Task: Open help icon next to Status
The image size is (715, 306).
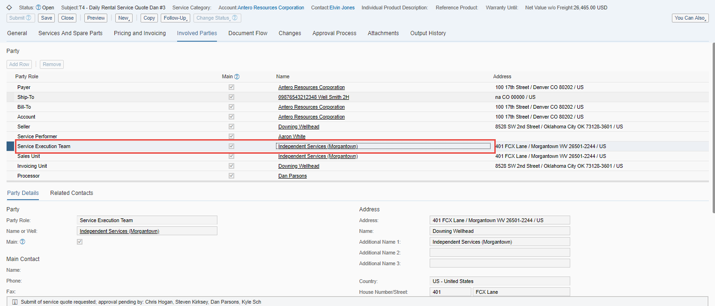Action: 38,7
